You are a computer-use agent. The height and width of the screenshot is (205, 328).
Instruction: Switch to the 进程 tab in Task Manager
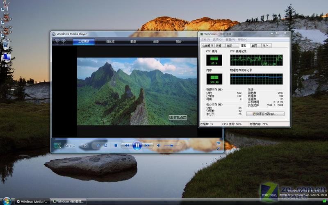(219, 46)
